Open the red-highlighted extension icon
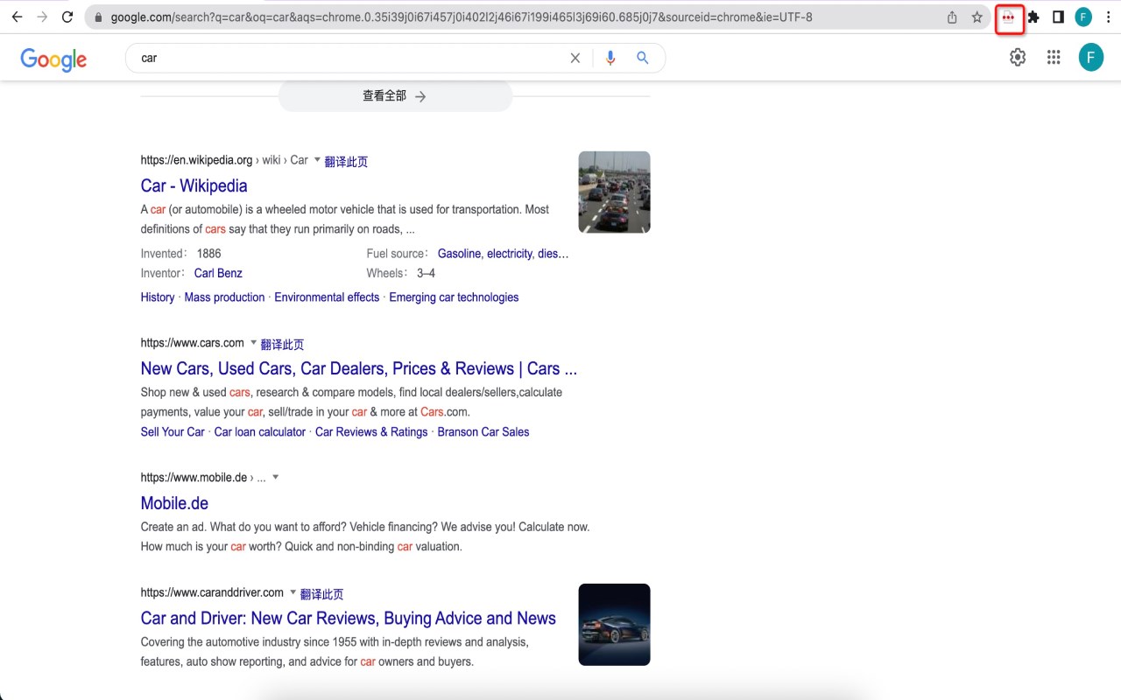Viewport: 1121px width, 700px height. pos(1009,17)
